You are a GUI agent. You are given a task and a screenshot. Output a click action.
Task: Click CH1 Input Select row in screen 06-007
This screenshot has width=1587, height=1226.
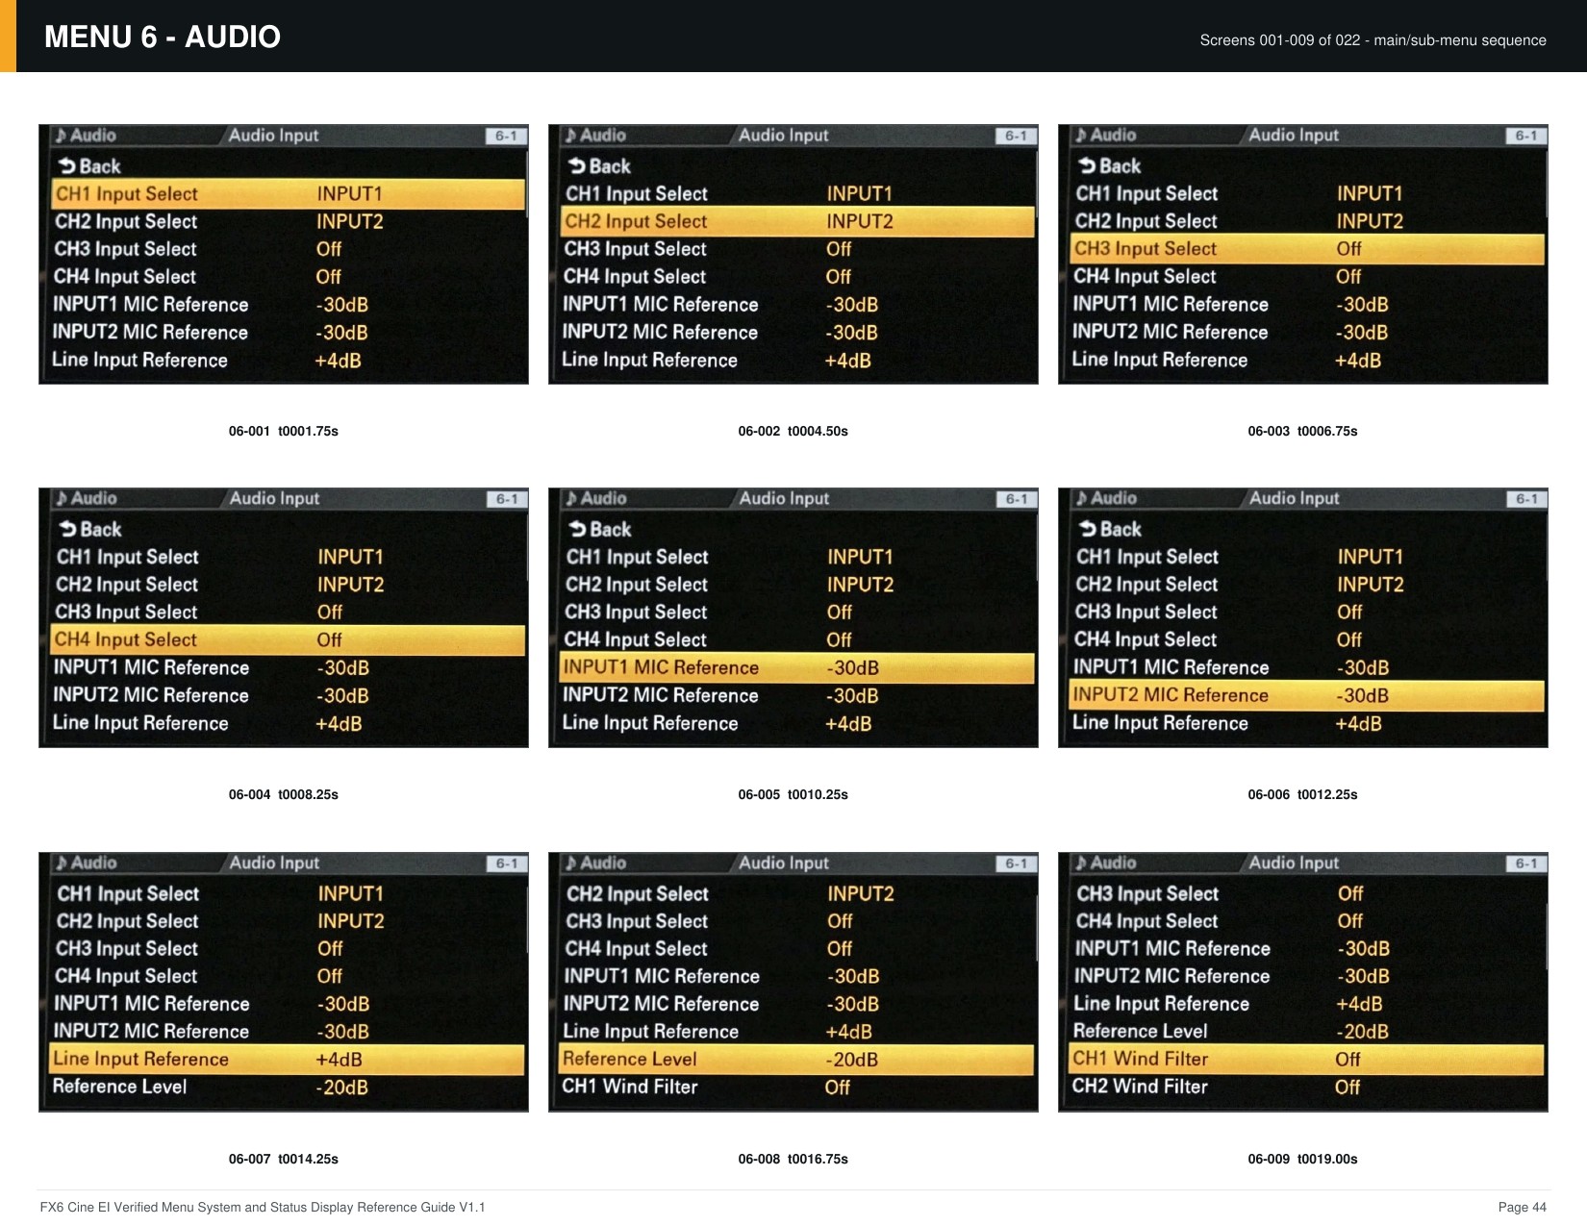[288, 894]
